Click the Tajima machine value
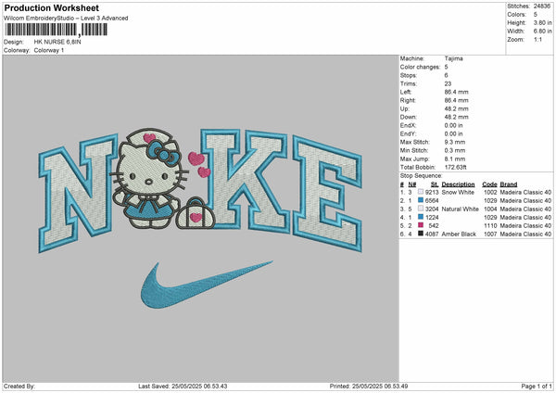The width and height of the screenshot is (556, 393). pyautogui.click(x=453, y=58)
